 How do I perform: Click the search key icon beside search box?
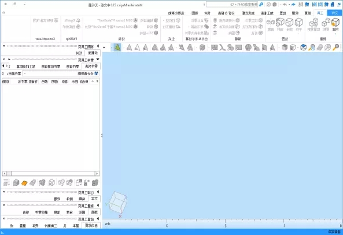pos(261,5)
